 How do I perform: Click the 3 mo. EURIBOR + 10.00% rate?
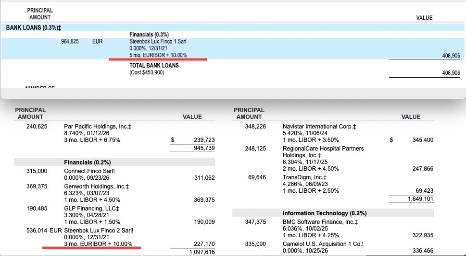98,244
